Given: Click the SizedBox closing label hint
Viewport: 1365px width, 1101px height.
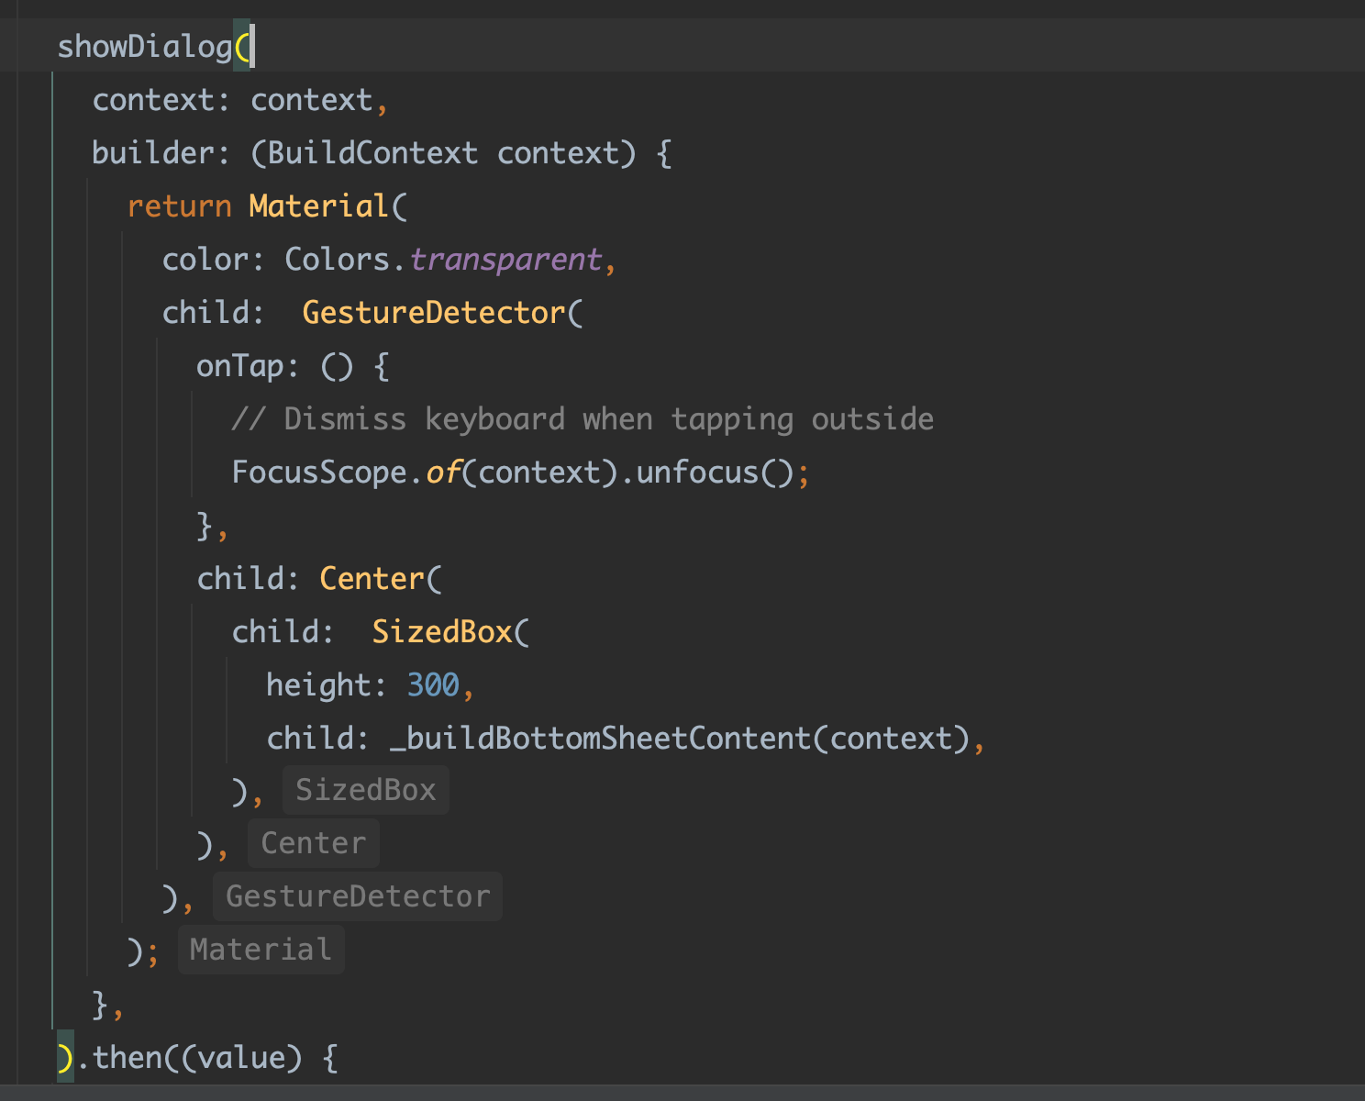Looking at the screenshot, I should click(365, 790).
